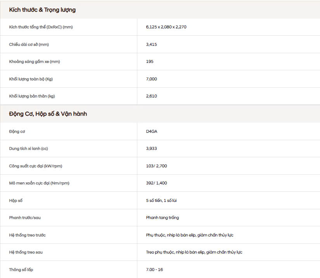
Task: Click the gross weight value 7,000
Action: pyautogui.click(x=151, y=79)
